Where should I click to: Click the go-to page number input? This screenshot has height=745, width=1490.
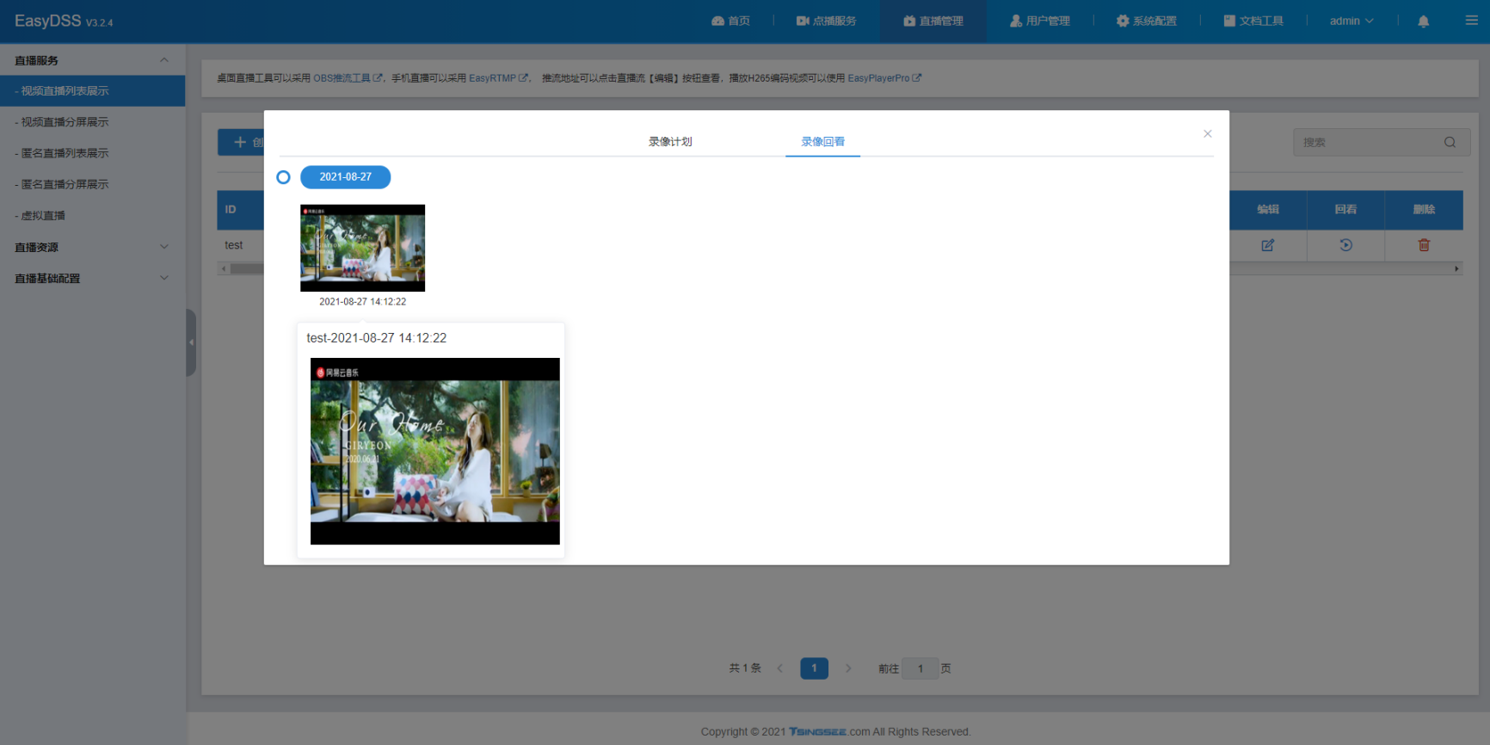tap(920, 668)
